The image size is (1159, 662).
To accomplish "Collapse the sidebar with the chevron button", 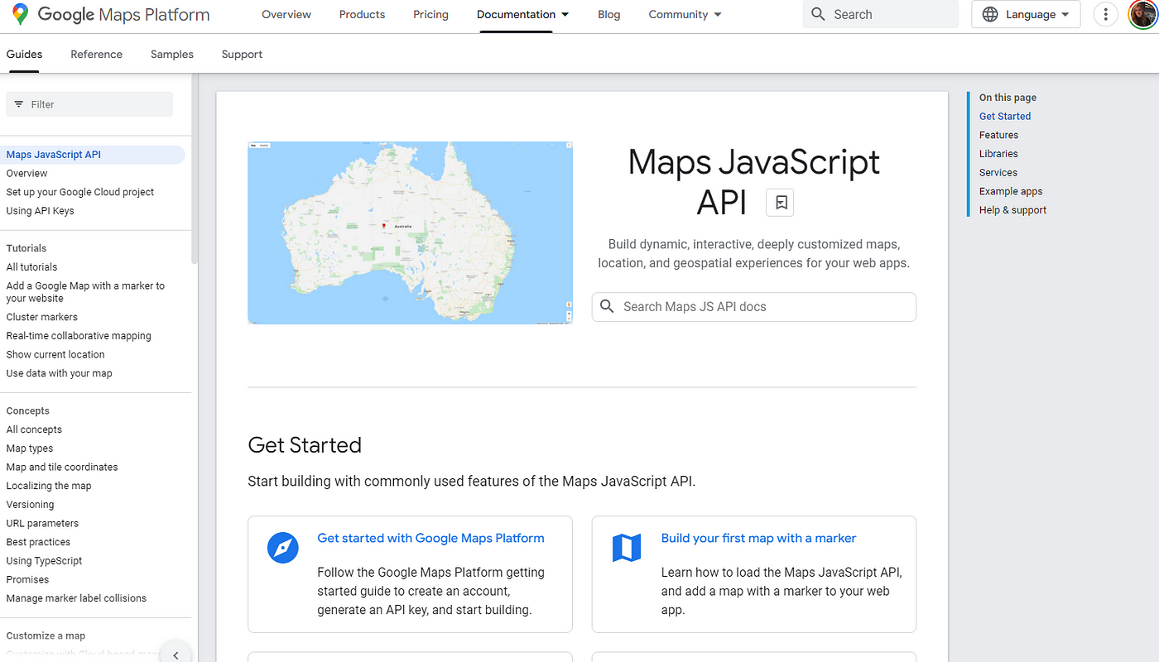I will (x=176, y=655).
